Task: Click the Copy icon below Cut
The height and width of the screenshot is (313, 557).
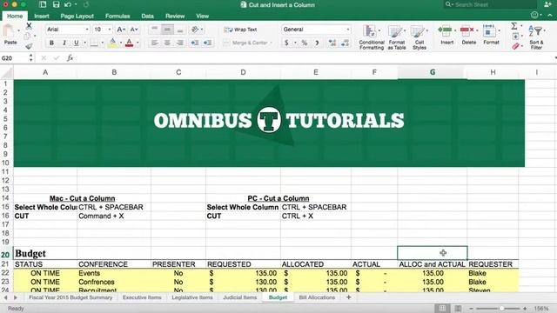Action: 27,36
